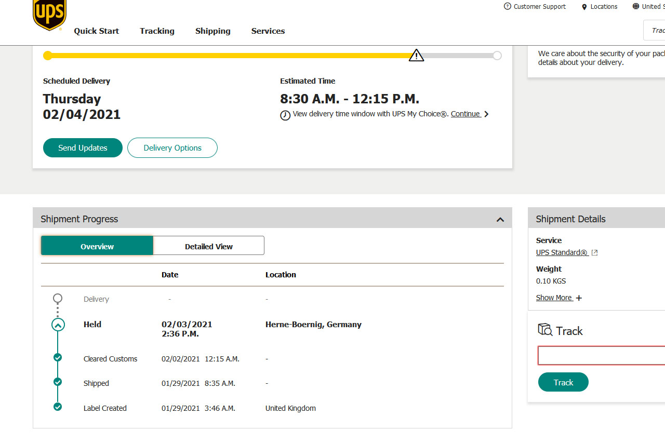Open the Continue link for My Choice

(x=465, y=114)
